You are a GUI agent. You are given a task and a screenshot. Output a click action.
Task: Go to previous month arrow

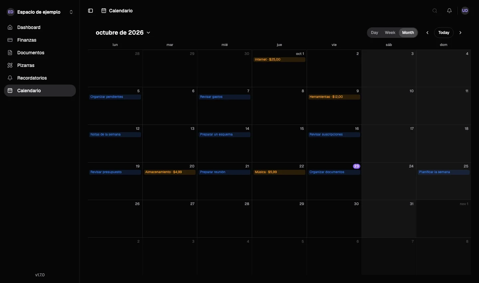(427, 33)
